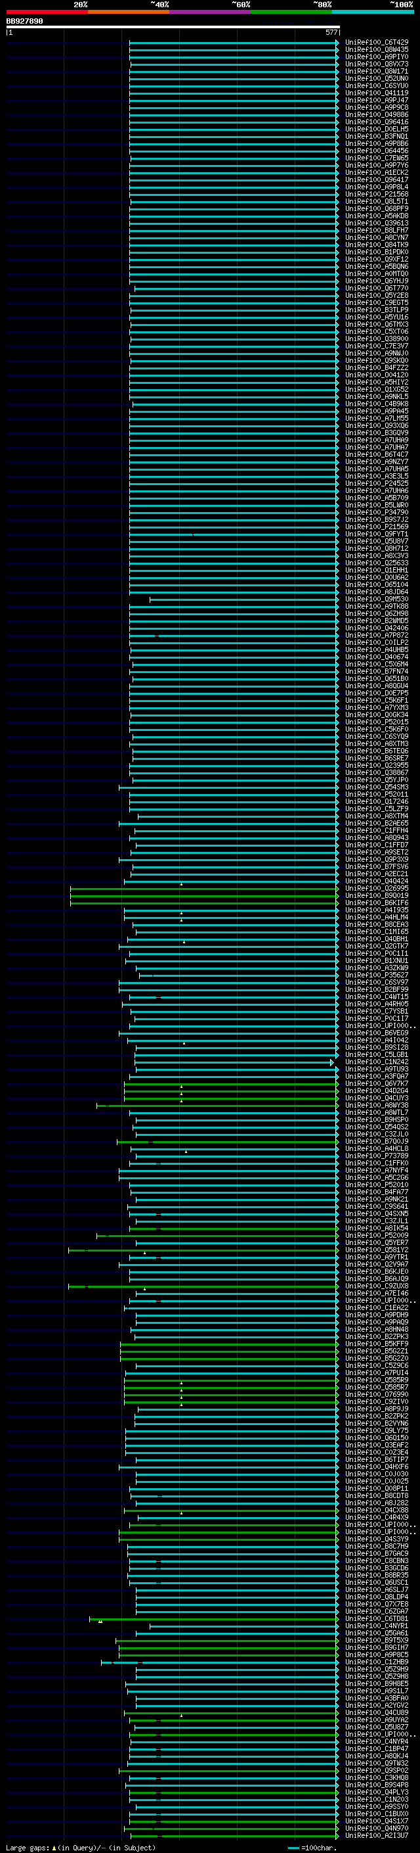Image resolution: width=420 pixels, height=1853 pixels.
Task: Select the UniRef100_Q4Q424 label
Action: pyautogui.click(x=377, y=881)
